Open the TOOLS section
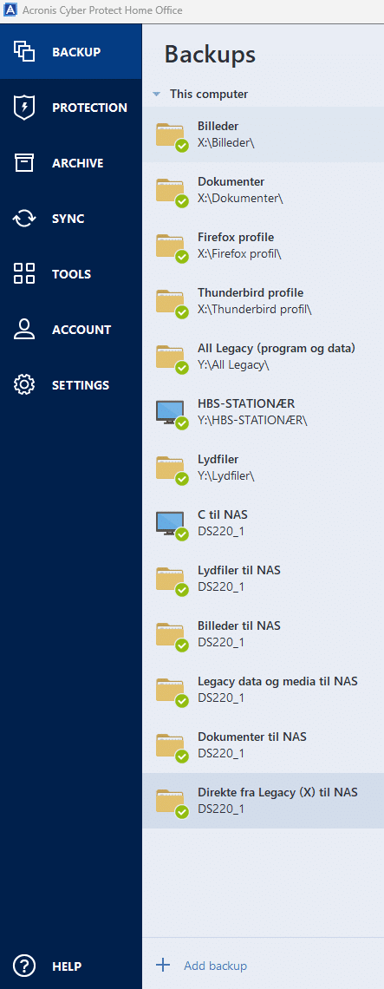The width and height of the screenshot is (384, 989). pyautogui.click(x=71, y=274)
